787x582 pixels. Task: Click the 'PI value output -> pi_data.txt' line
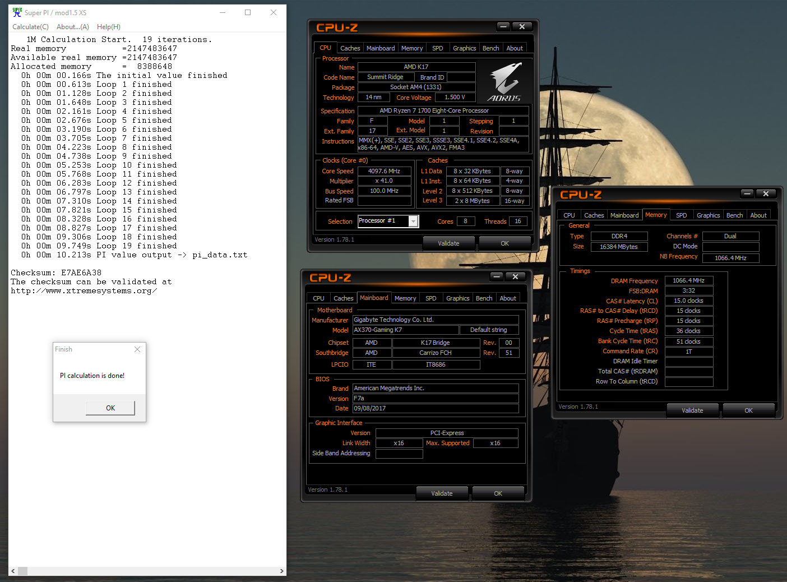[135, 255]
